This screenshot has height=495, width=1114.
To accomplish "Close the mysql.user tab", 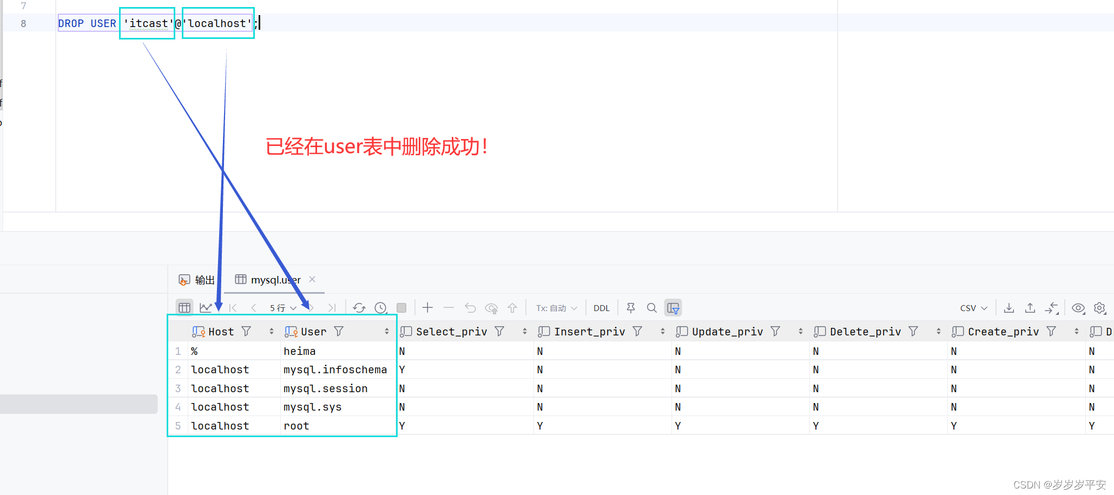I will coord(312,279).
